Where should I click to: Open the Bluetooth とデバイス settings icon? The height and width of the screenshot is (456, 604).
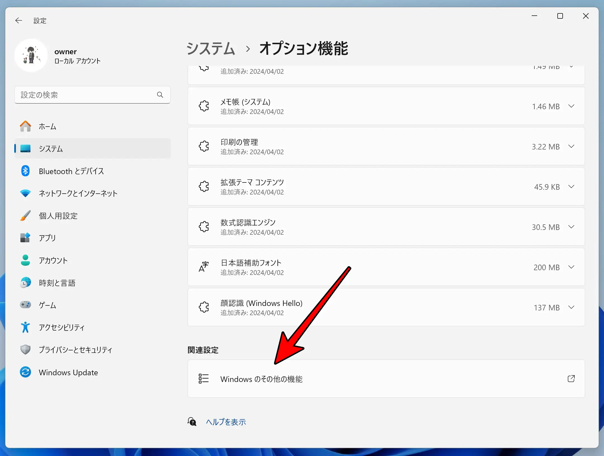click(x=25, y=171)
